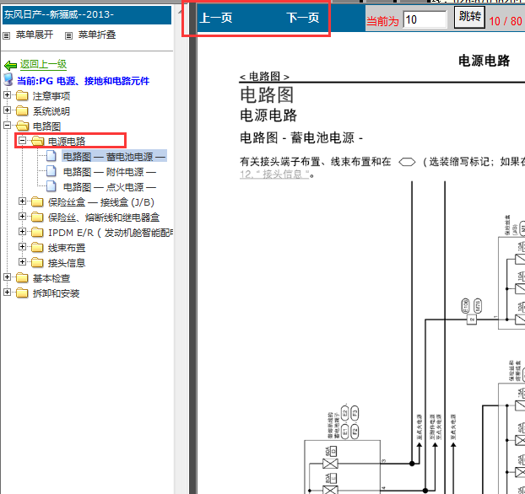The image size is (525, 494).
Task: Click the 拆卸和安装 folder icon
Action: tap(22, 293)
